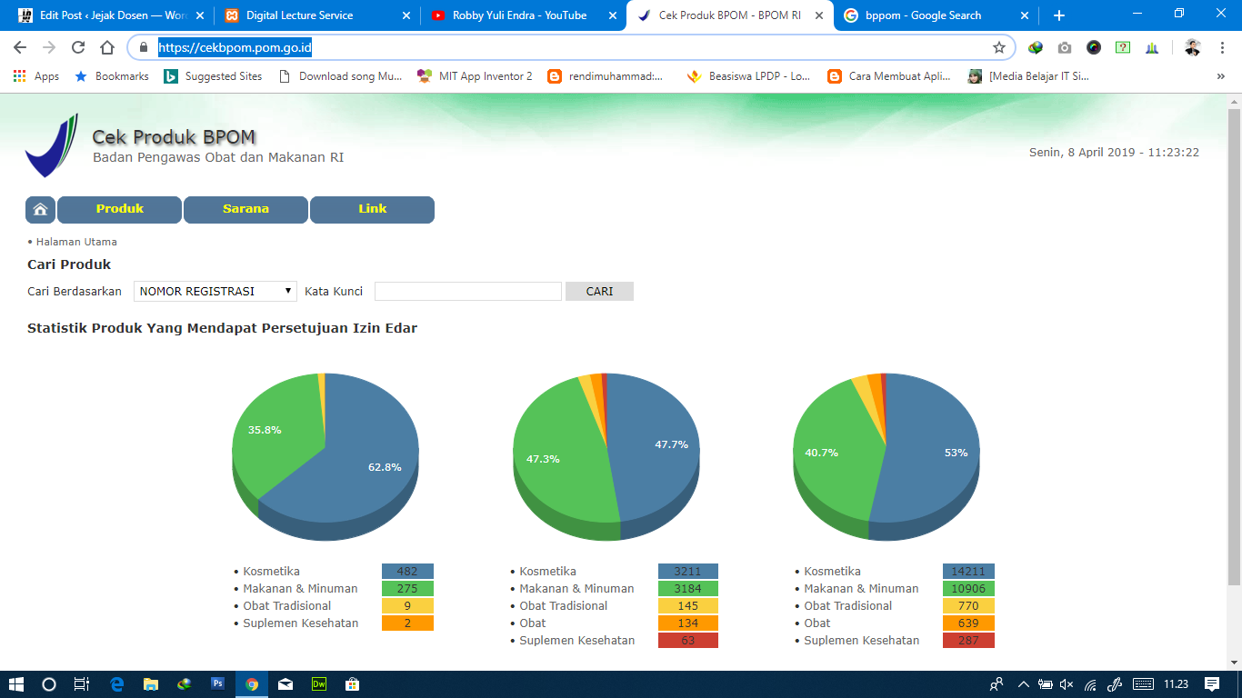Click the taskbar clock showing 11.23

[1176, 684]
